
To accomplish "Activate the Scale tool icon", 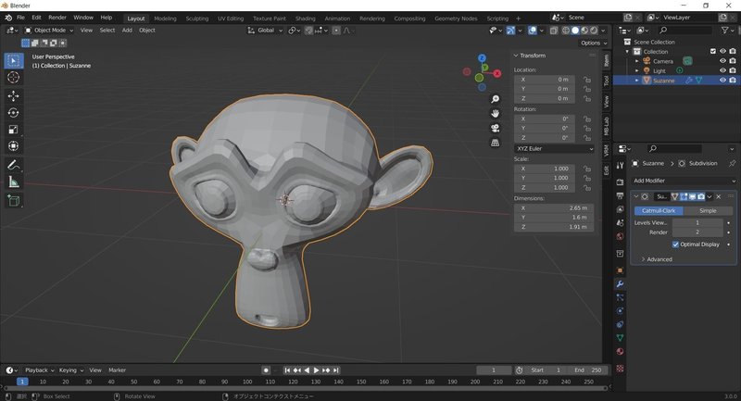I will [x=13, y=129].
